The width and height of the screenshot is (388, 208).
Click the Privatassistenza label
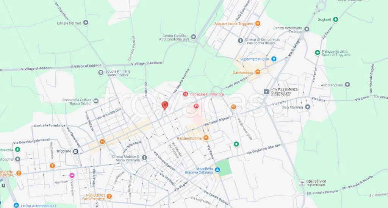click(284, 89)
